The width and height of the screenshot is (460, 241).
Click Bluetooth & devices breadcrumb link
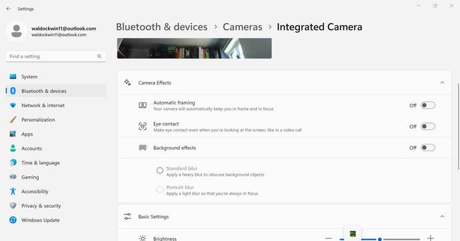tap(161, 27)
